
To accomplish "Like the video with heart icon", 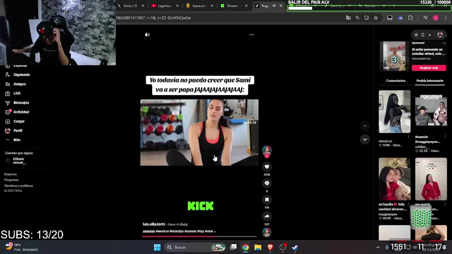I will point(267,167).
